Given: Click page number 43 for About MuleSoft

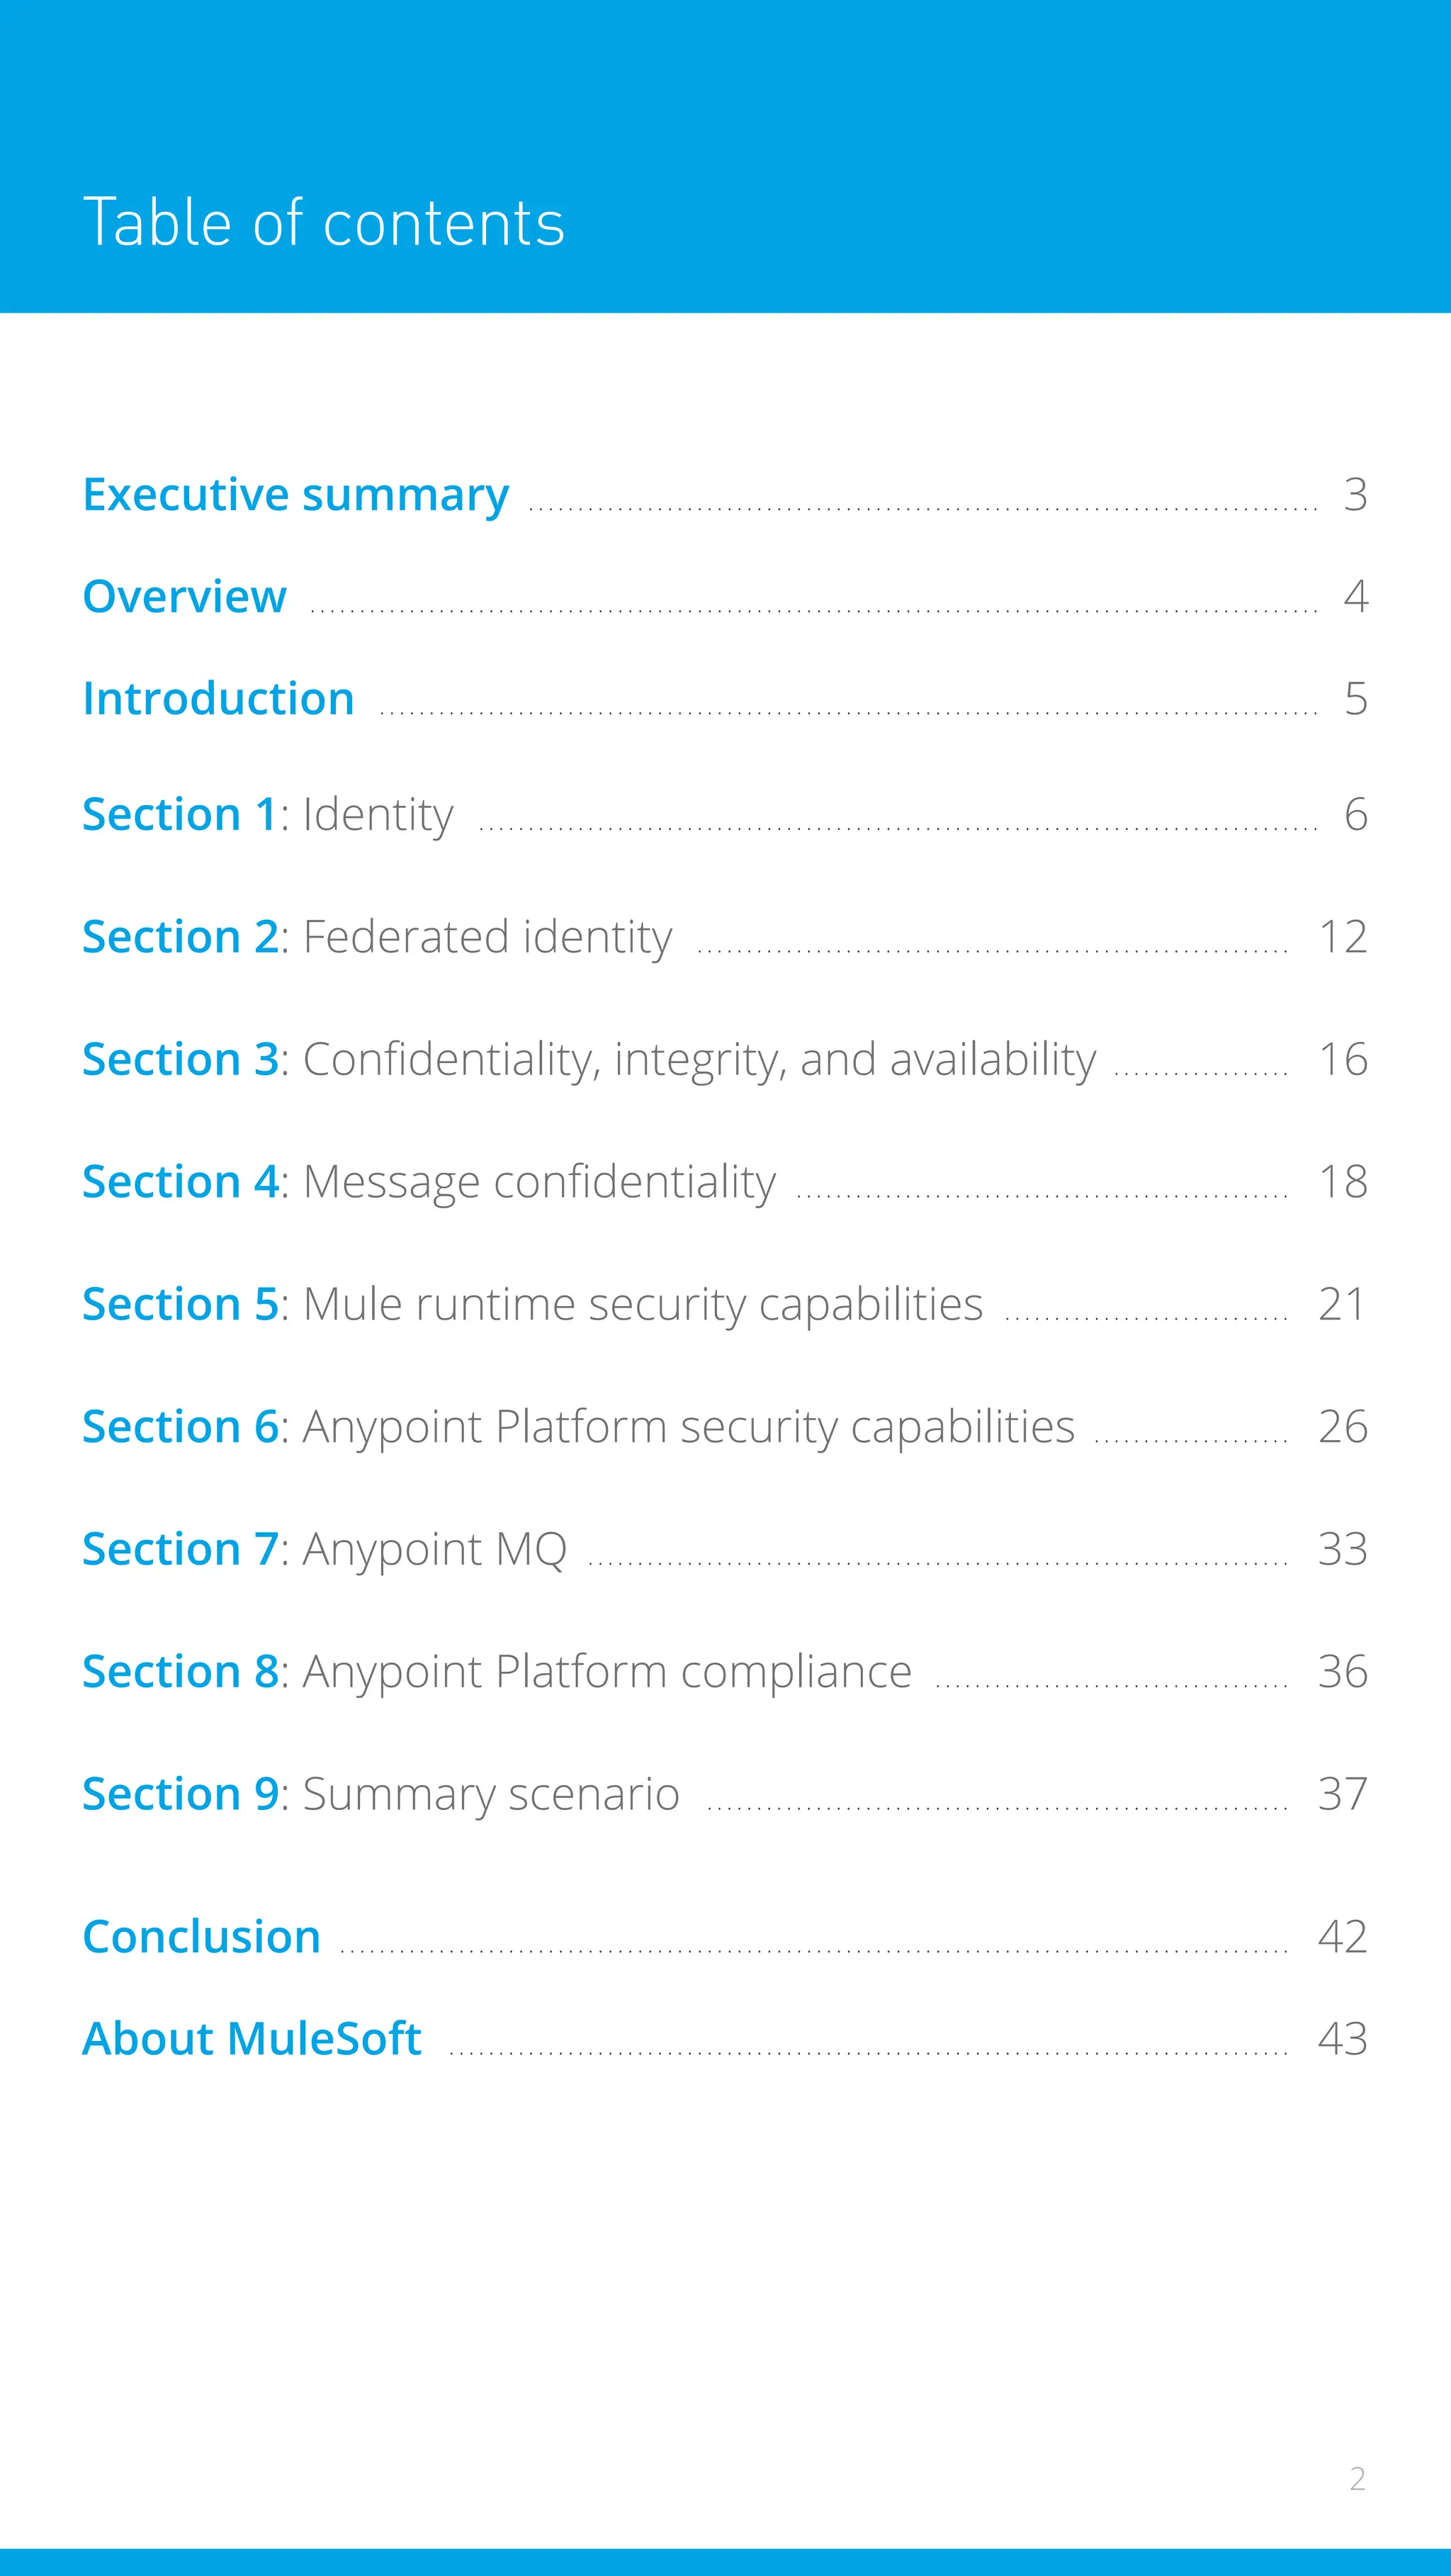Looking at the screenshot, I should pos(1342,2039).
